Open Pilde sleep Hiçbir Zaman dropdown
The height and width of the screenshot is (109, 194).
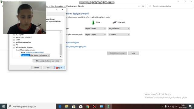[95, 35]
